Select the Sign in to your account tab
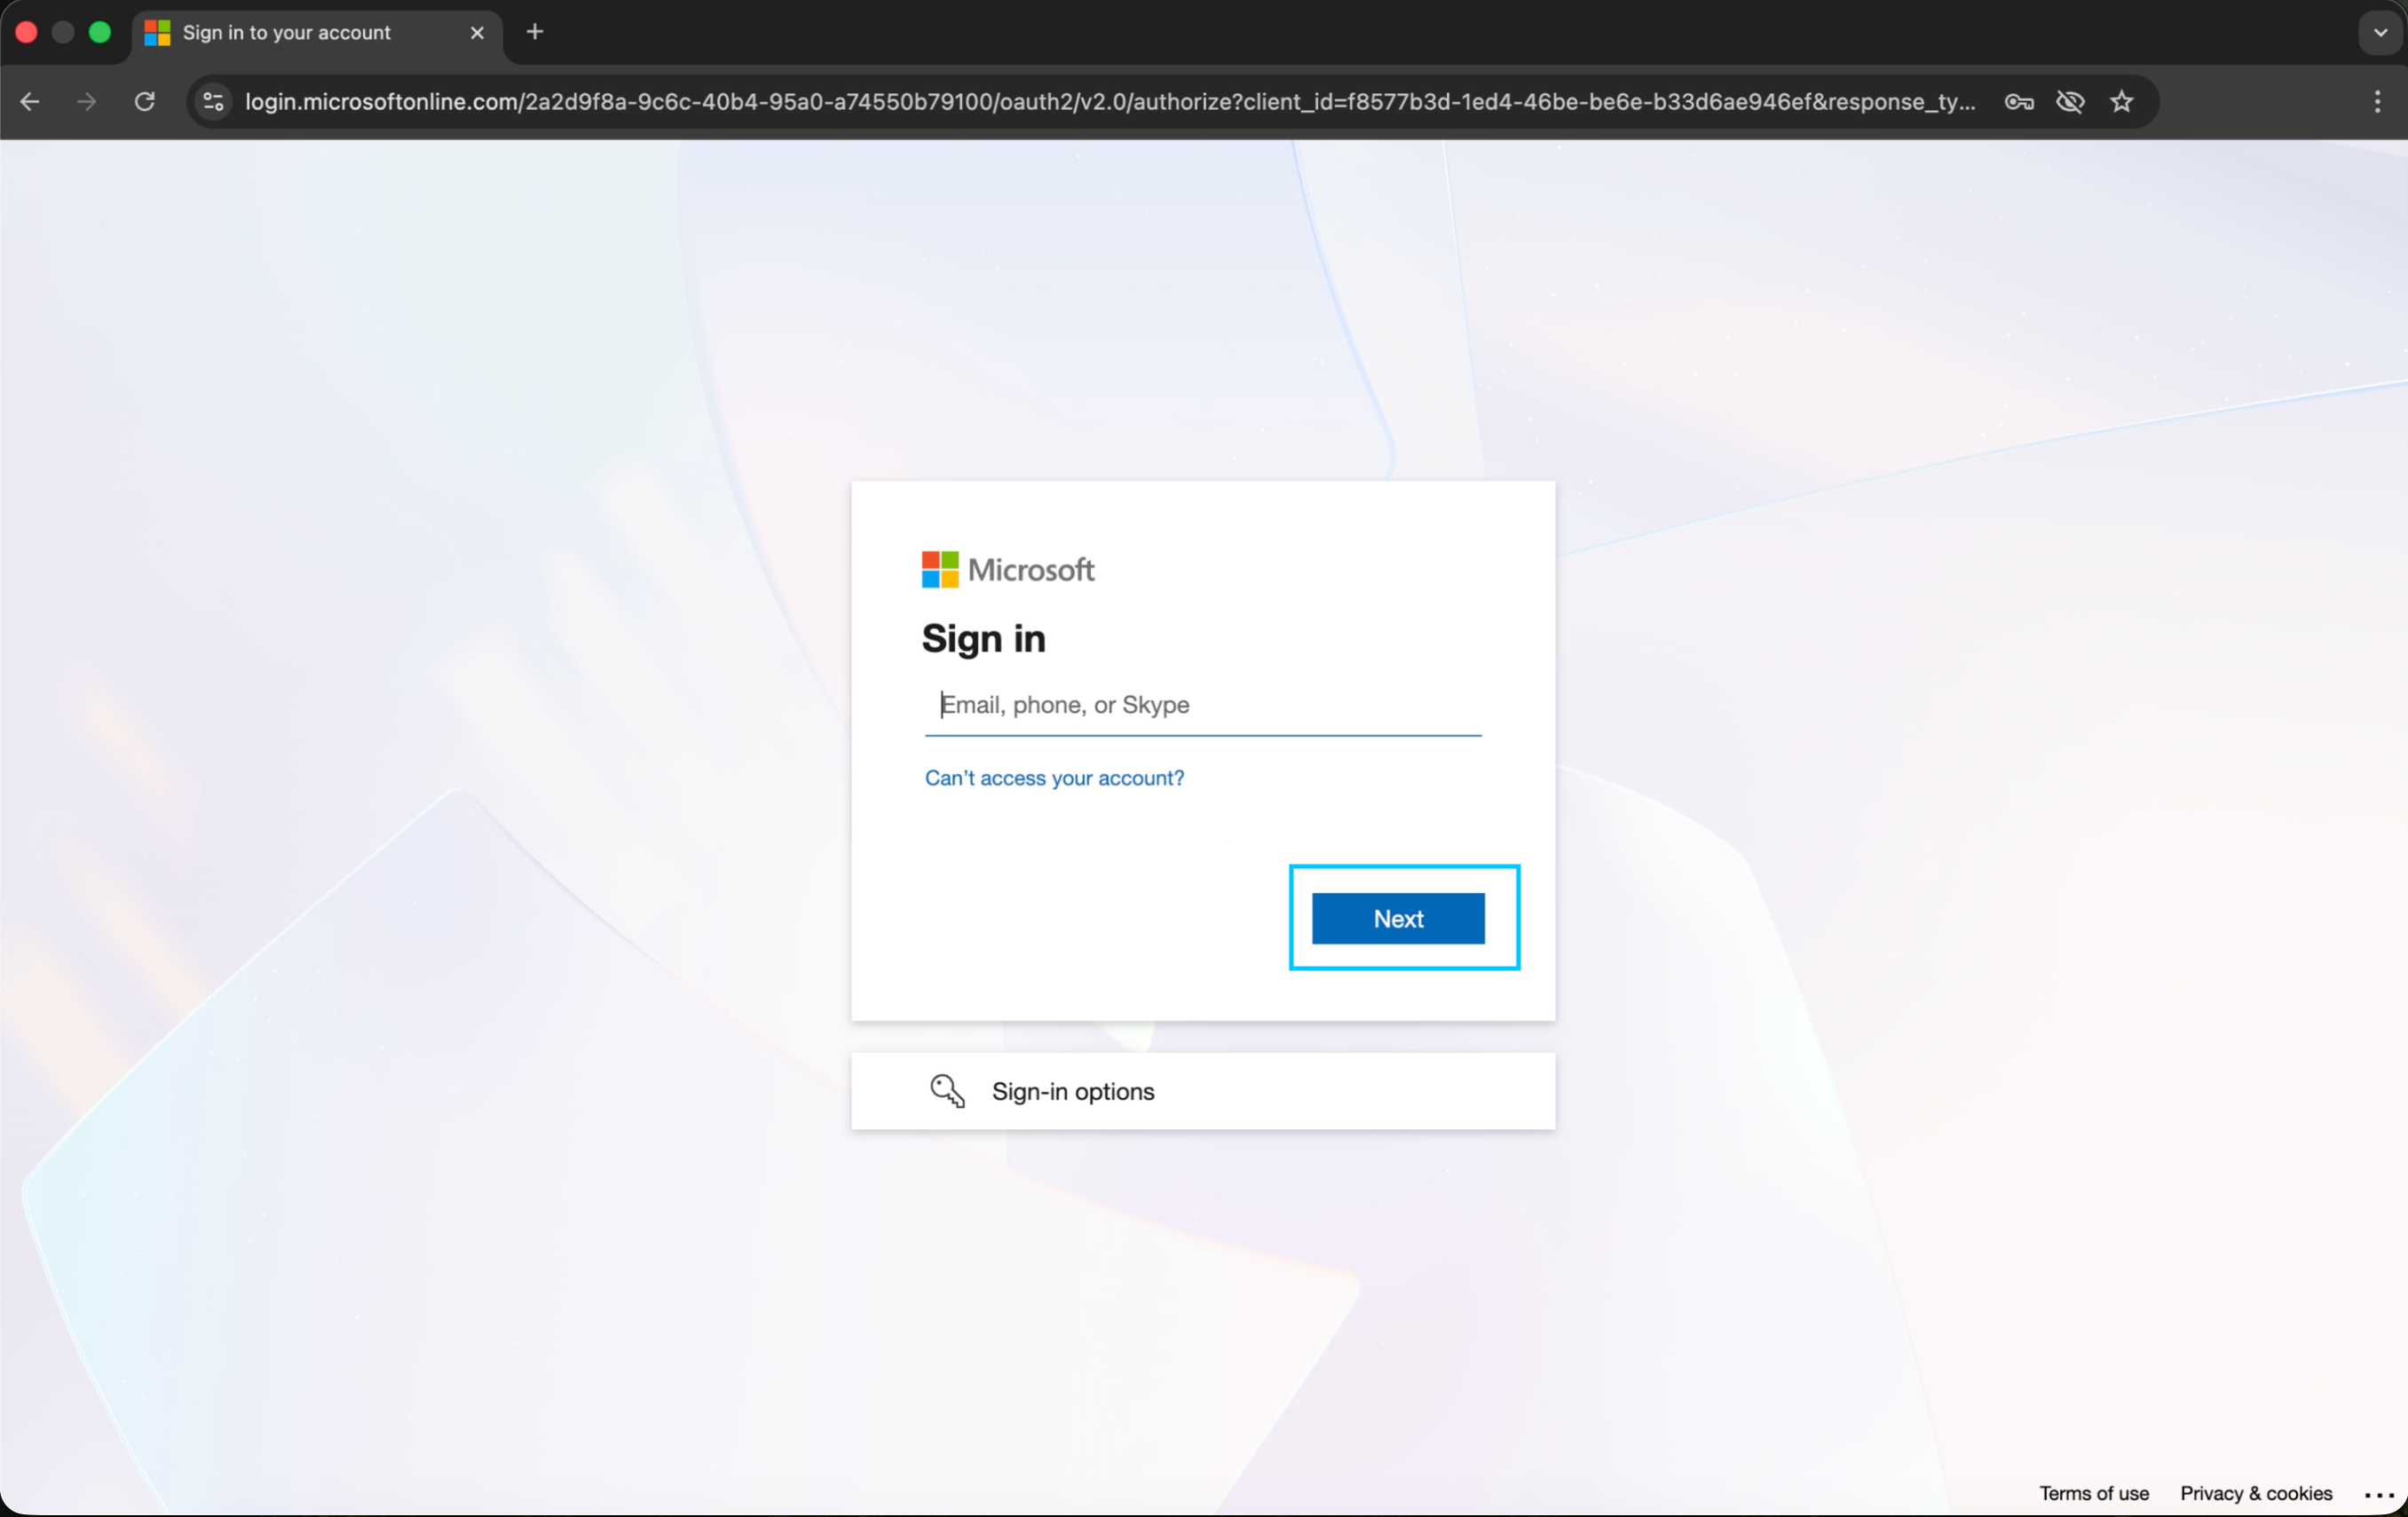This screenshot has width=2408, height=1517. [x=285, y=32]
